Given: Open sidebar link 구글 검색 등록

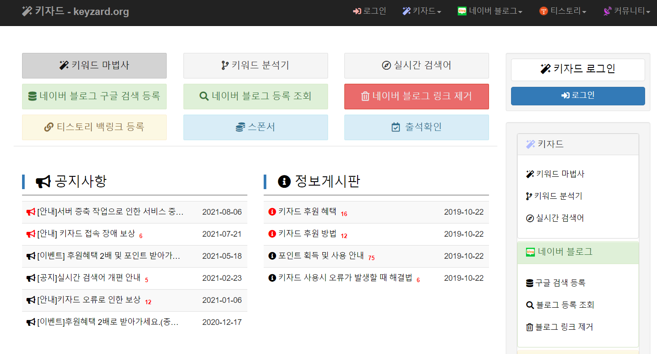Looking at the screenshot, I should 556,283.
